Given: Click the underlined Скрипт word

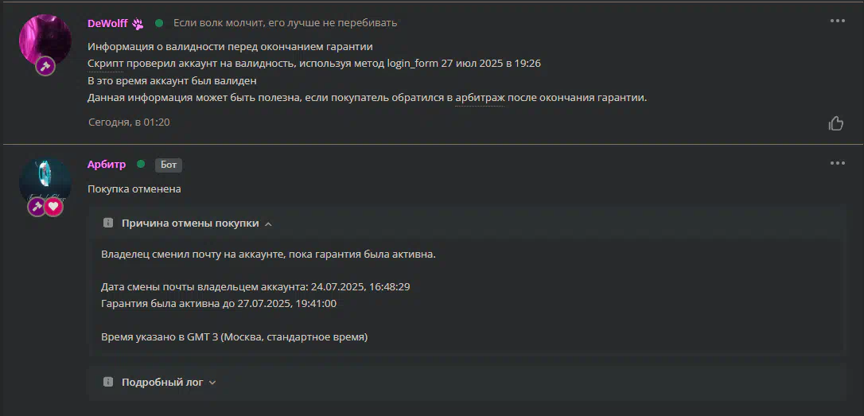Looking at the screenshot, I should (105, 64).
